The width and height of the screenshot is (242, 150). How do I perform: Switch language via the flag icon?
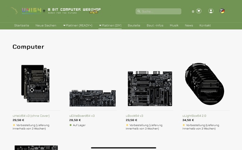(x=222, y=11)
